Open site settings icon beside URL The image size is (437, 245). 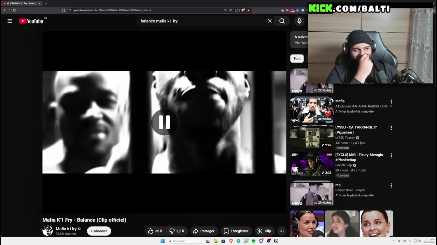click(x=70, y=10)
